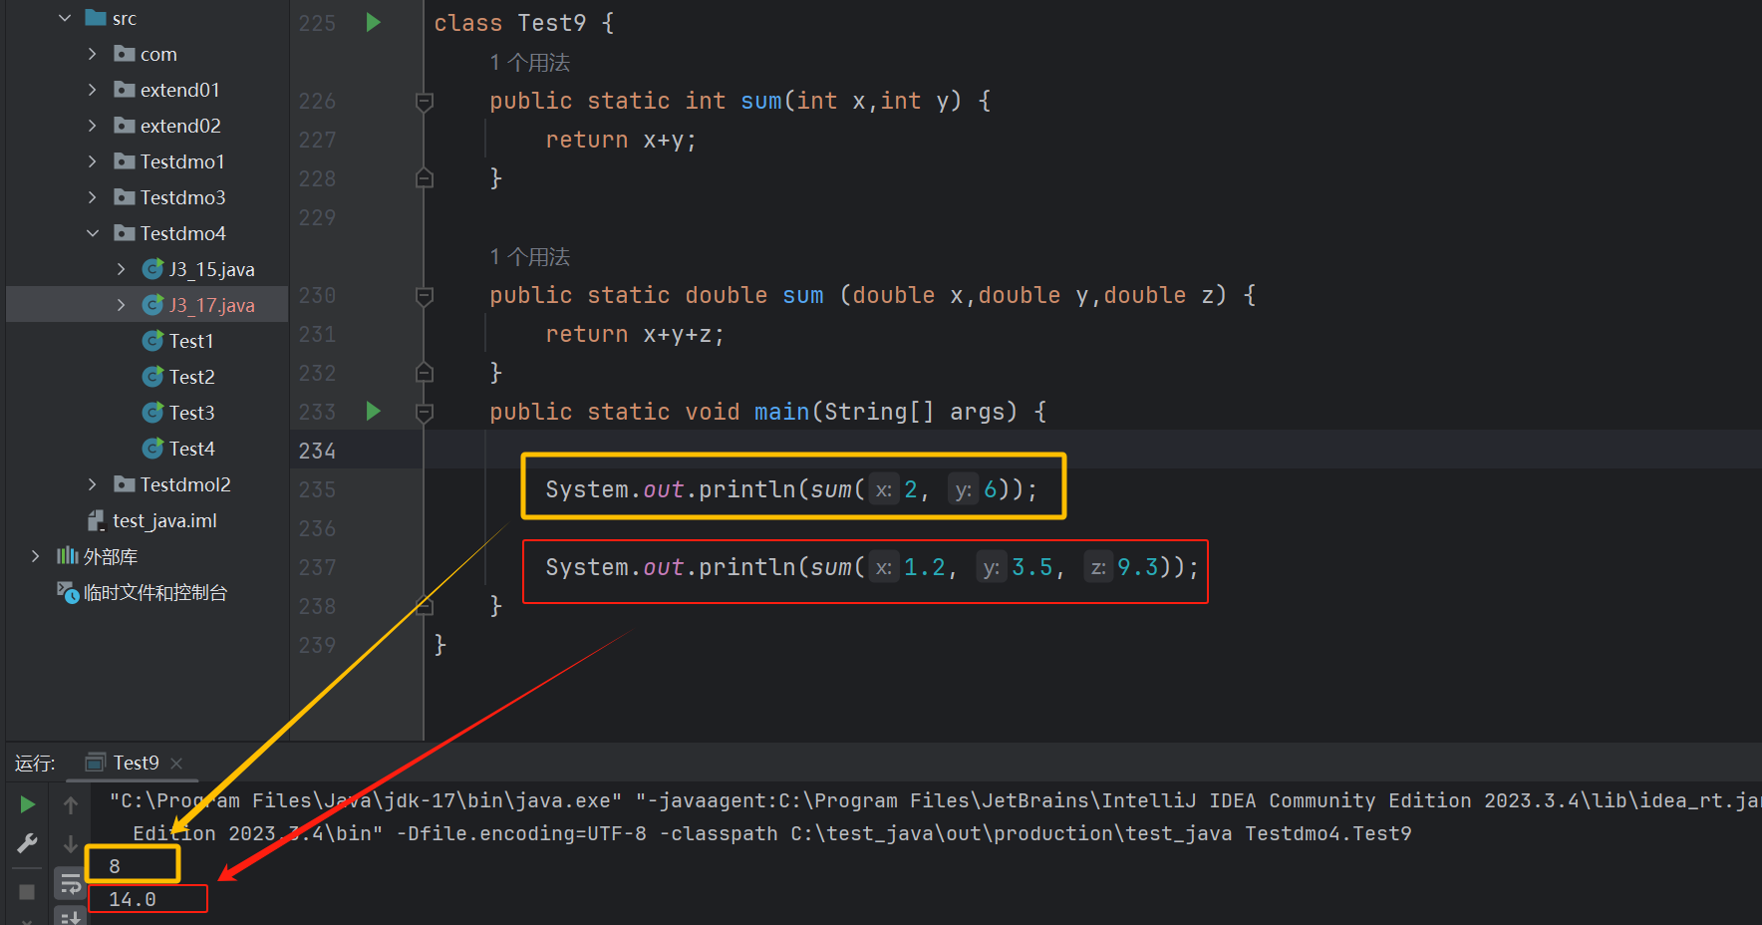Toggle soft-wrap in console output
The height and width of the screenshot is (925, 1762).
click(x=71, y=883)
